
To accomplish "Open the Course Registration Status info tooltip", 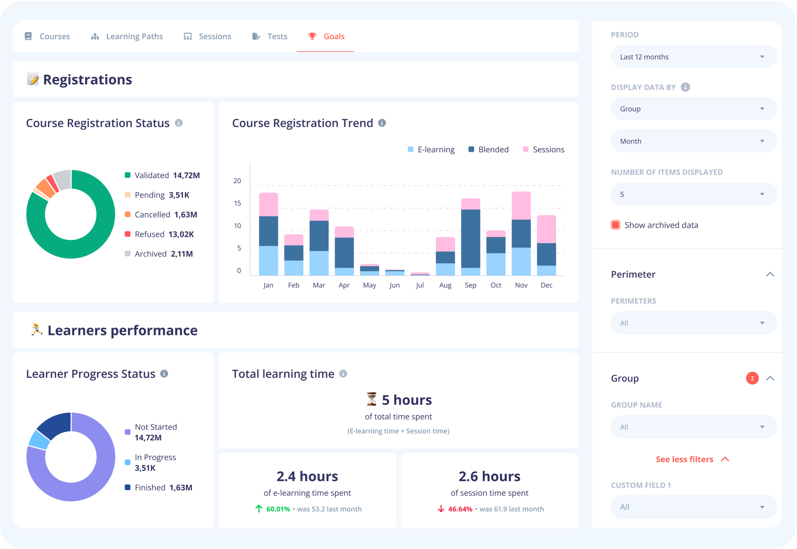I will tap(179, 123).
